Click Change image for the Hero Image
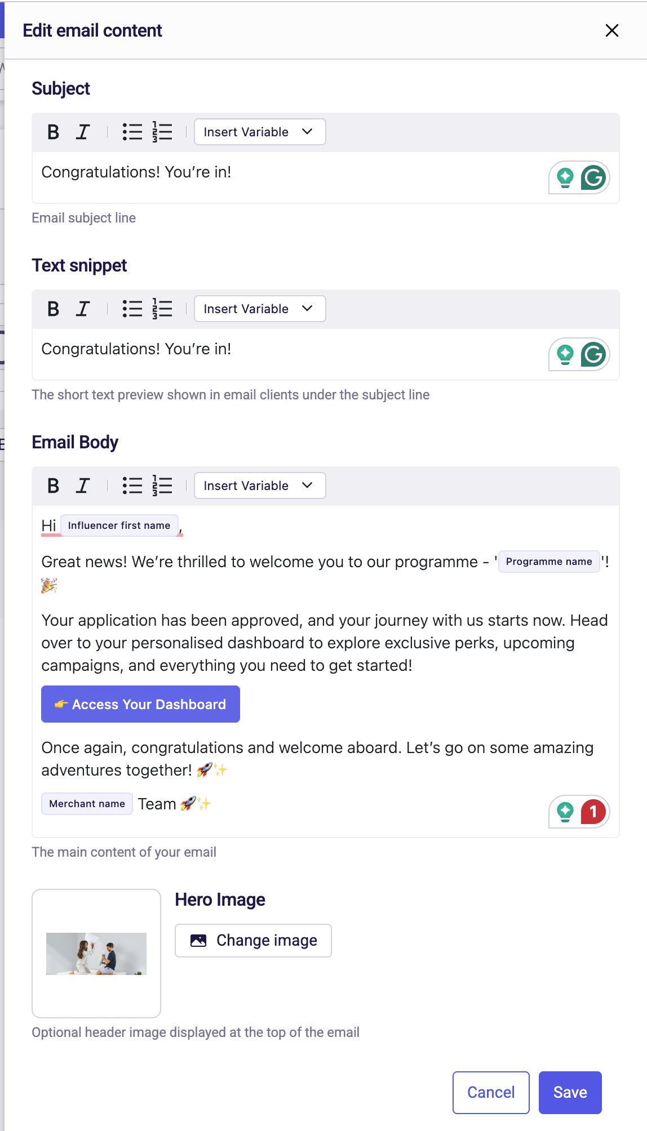This screenshot has width=647, height=1131. click(x=252, y=940)
